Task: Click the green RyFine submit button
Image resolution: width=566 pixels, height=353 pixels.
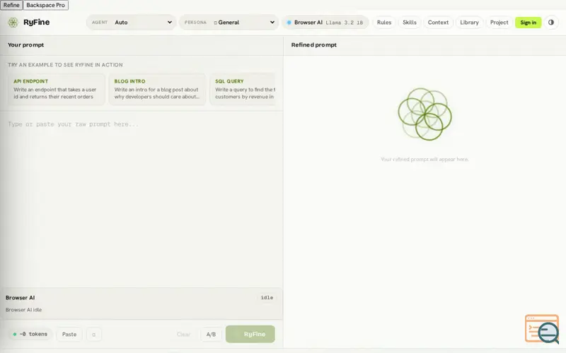Action: 250,334
